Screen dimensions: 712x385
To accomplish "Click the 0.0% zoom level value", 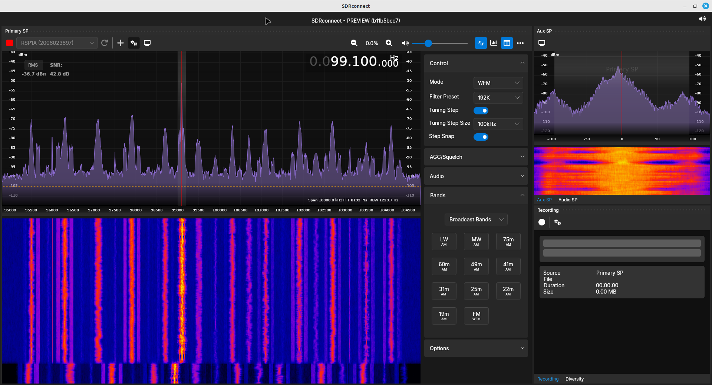I will pos(372,43).
